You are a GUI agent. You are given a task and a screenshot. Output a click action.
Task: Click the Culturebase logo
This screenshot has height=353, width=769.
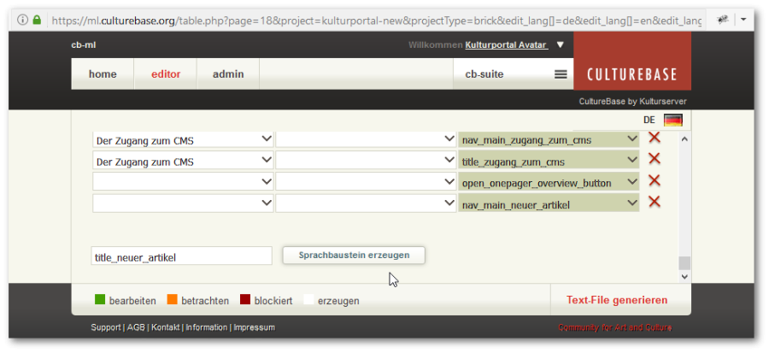631,74
